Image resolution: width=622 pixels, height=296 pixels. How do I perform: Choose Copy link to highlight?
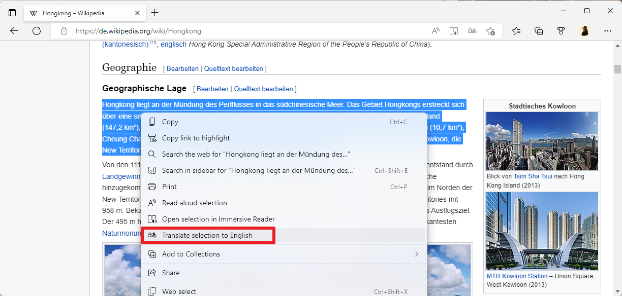[284, 138]
